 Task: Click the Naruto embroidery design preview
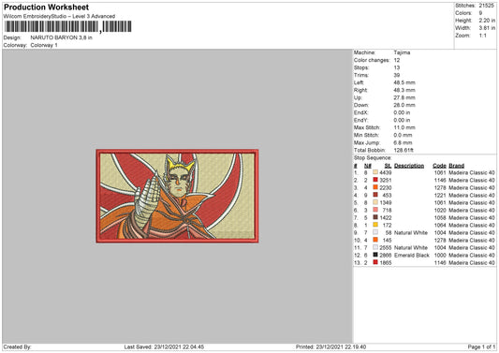[x=177, y=196]
